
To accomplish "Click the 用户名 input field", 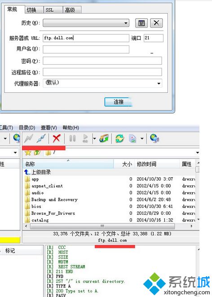I will [x=86, y=49].
